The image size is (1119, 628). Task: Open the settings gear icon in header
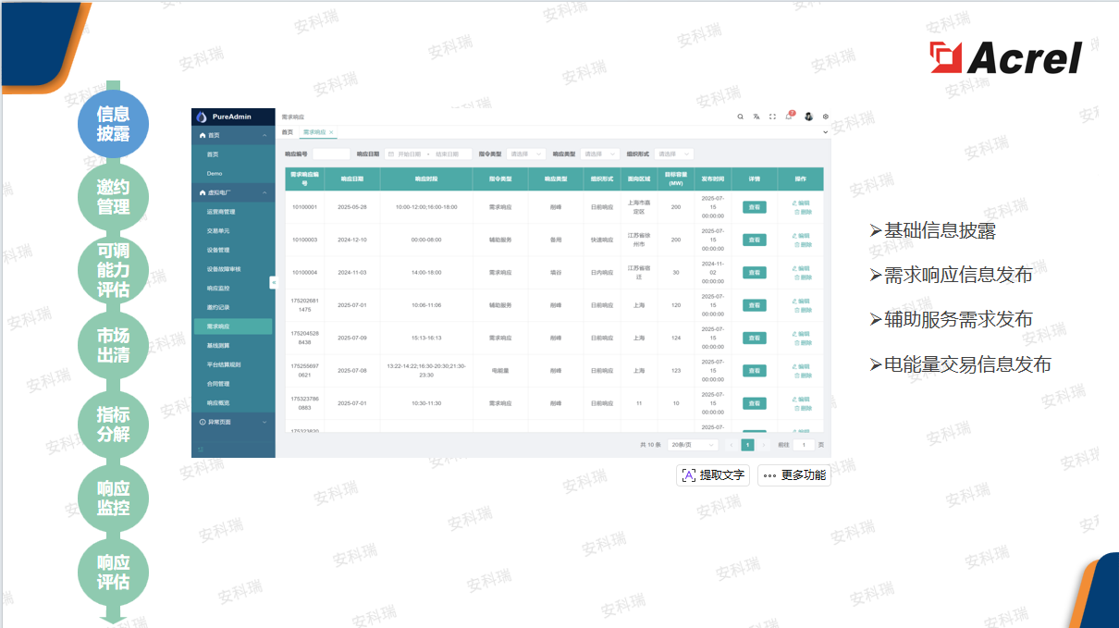pyautogui.click(x=826, y=117)
